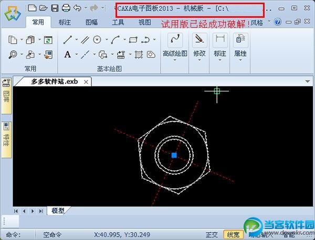Select the polyline tool icon
This screenshot has width=315, height=240.
point(145,40)
